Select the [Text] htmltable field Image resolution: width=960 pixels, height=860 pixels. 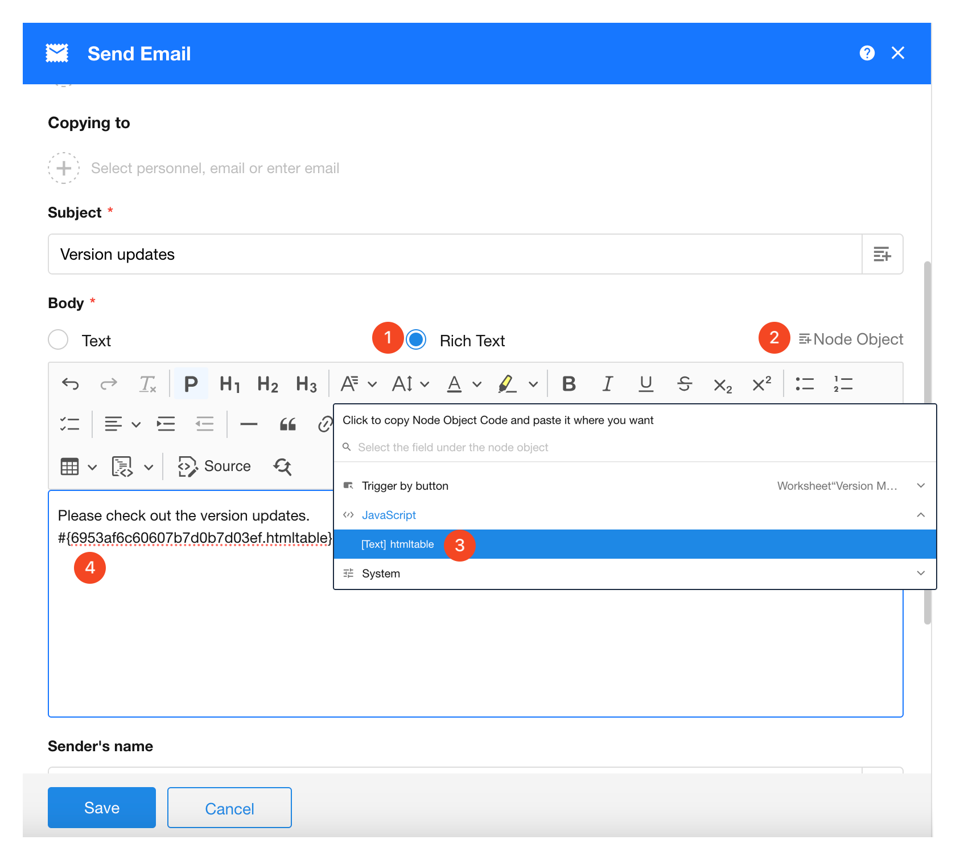pos(398,544)
